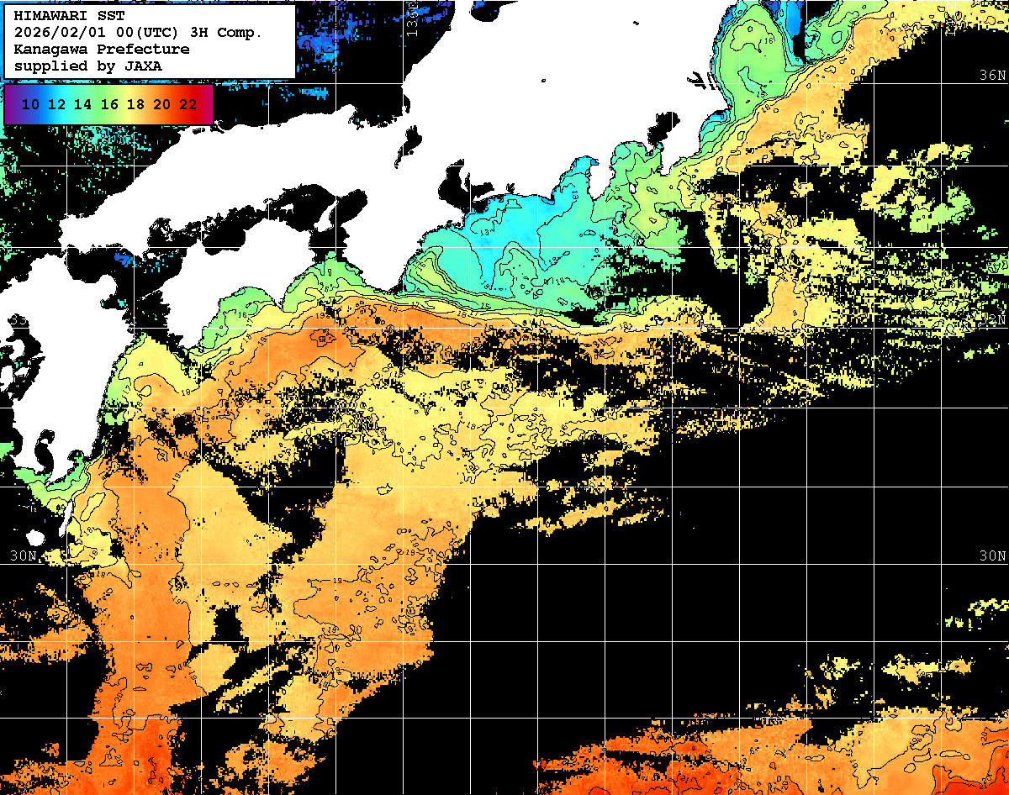Image resolution: width=1009 pixels, height=795 pixels.
Task: Click the supplied by JAXA credit
Action: tap(87, 66)
